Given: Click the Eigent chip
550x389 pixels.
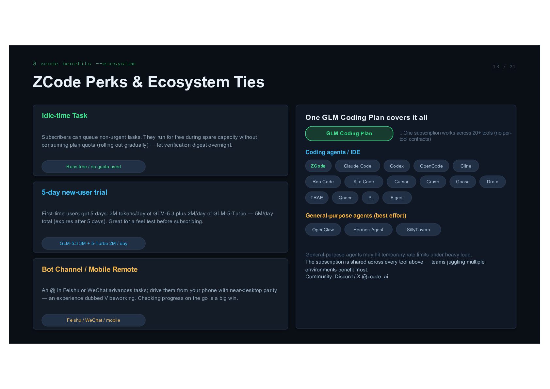Looking at the screenshot, I should [x=397, y=198].
